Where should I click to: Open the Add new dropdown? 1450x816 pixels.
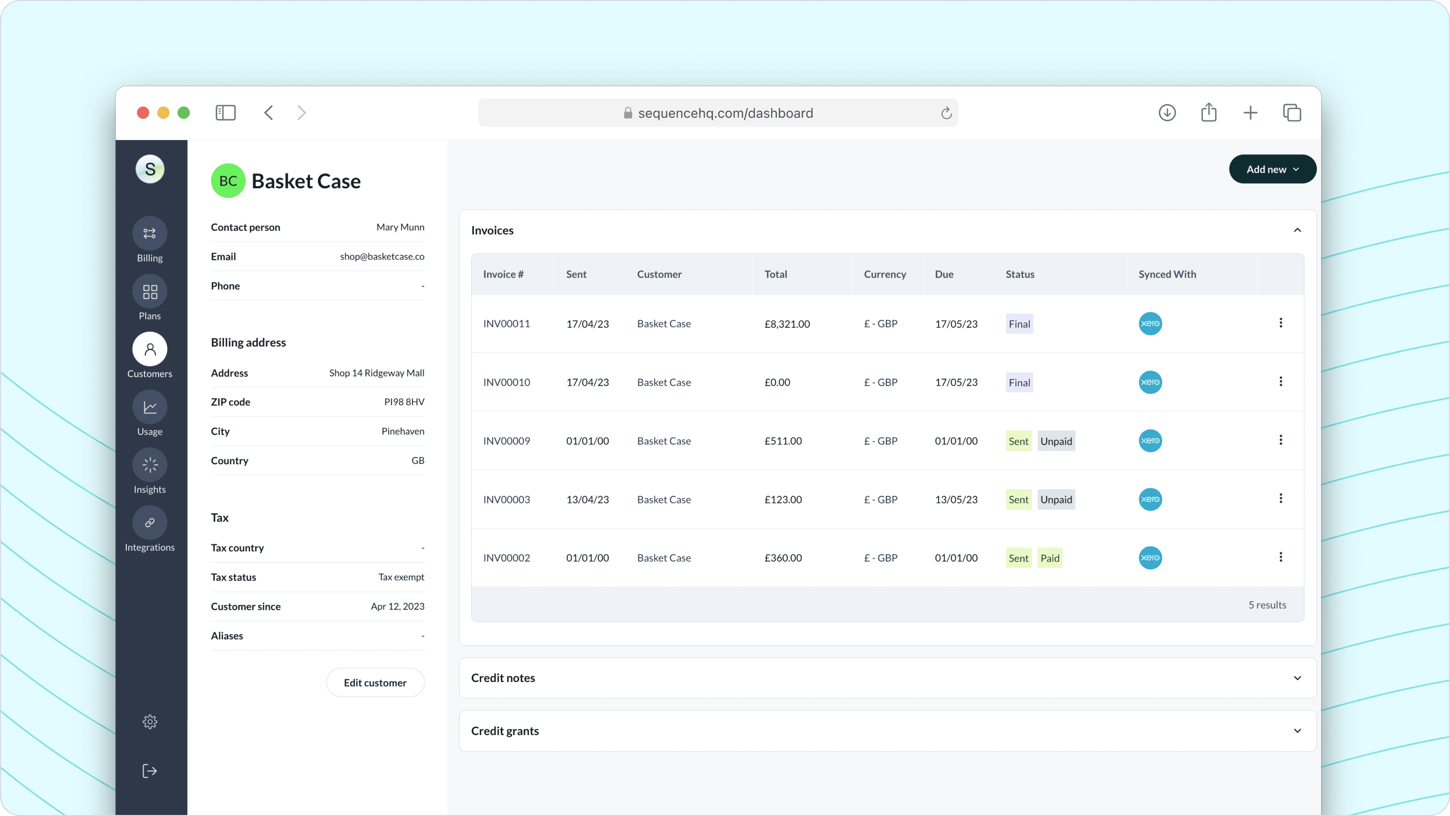point(1272,169)
